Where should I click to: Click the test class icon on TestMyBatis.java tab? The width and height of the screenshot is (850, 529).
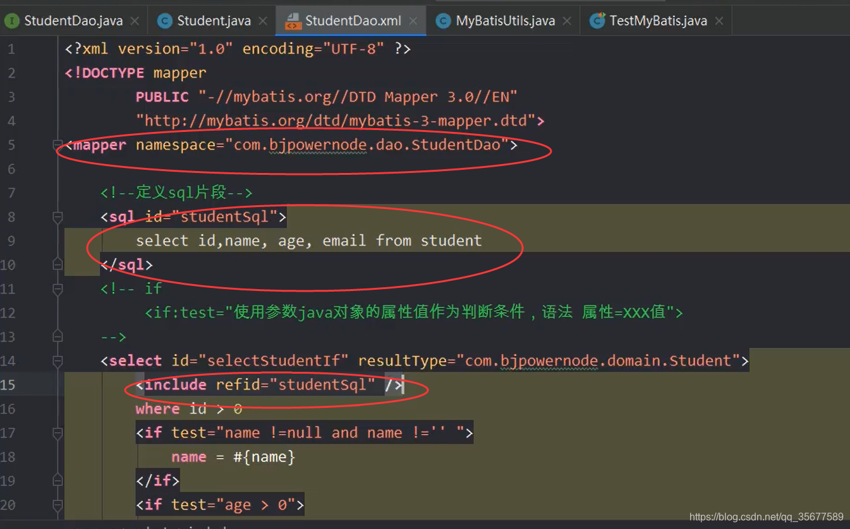(597, 20)
